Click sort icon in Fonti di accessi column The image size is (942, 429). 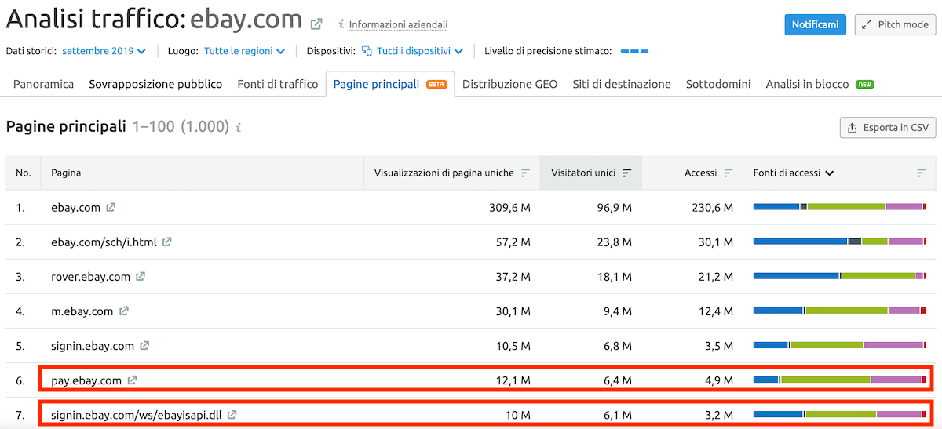coord(921,173)
